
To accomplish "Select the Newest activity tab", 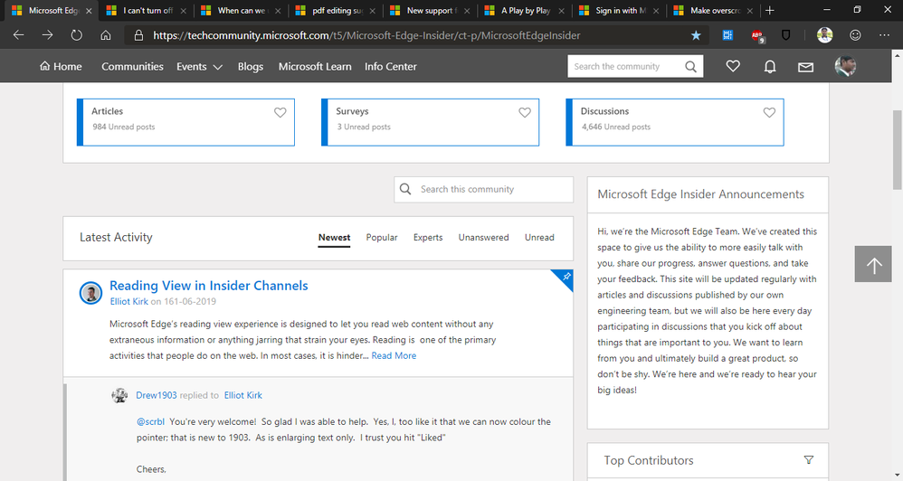I will [334, 238].
